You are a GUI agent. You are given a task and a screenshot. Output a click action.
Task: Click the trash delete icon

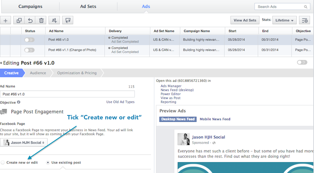click(x=41, y=20)
